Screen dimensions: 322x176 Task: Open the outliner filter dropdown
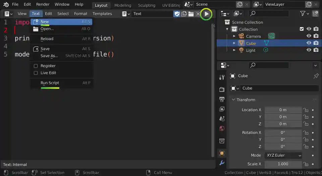(x=304, y=14)
